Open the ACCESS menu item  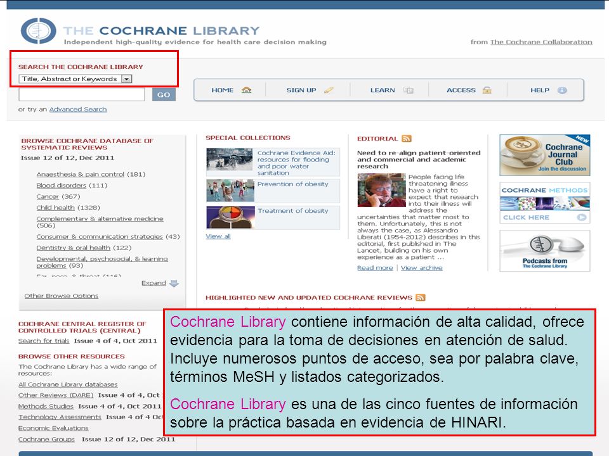(x=461, y=90)
